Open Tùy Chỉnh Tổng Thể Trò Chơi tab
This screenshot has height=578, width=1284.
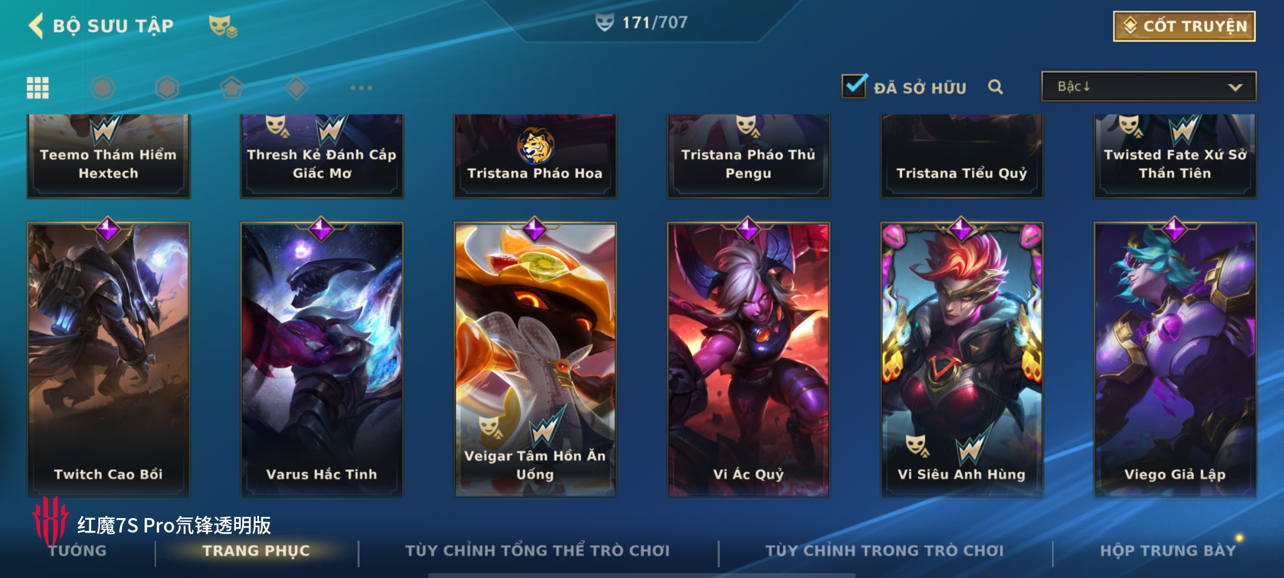(x=537, y=550)
